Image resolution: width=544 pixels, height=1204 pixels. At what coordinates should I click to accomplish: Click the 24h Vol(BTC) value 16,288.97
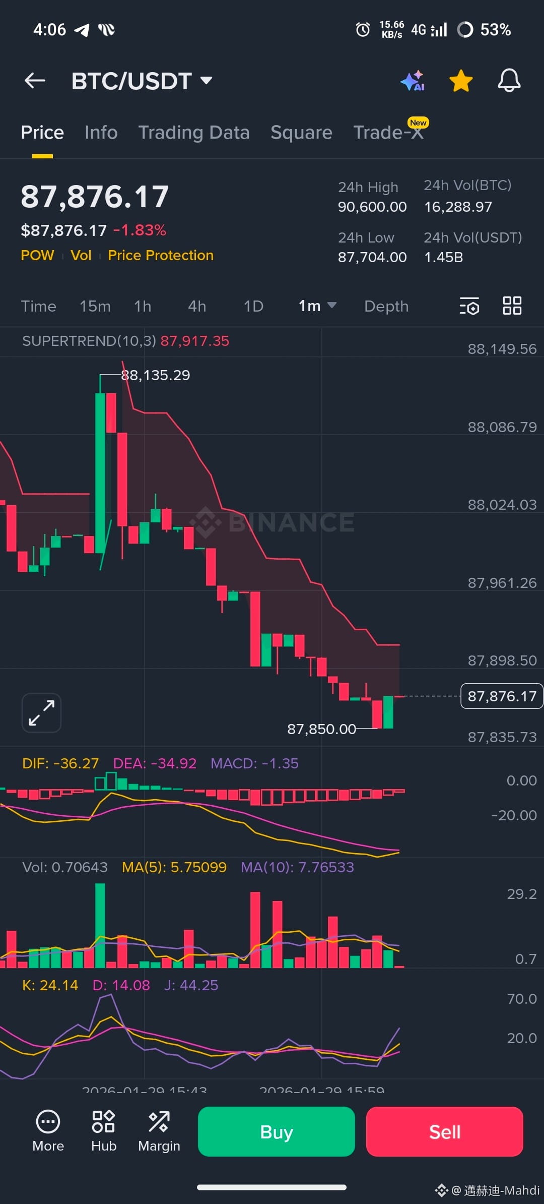click(x=458, y=207)
